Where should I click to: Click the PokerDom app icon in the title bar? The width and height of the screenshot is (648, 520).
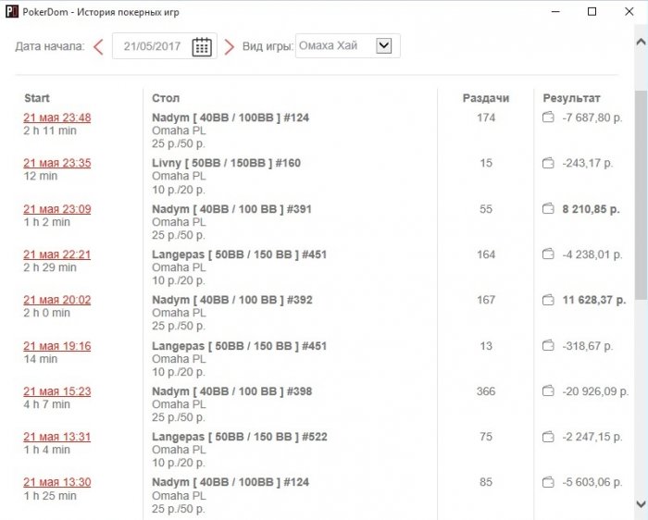click(12, 12)
